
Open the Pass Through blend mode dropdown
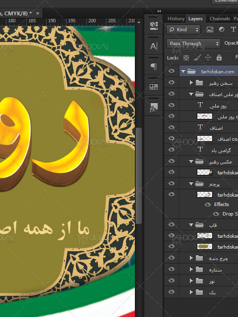[193, 43]
